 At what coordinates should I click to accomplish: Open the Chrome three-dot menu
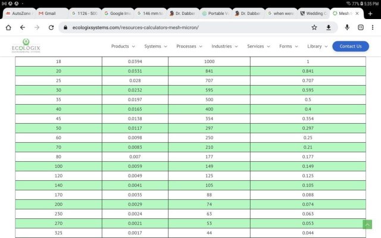click(x=373, y=27)
